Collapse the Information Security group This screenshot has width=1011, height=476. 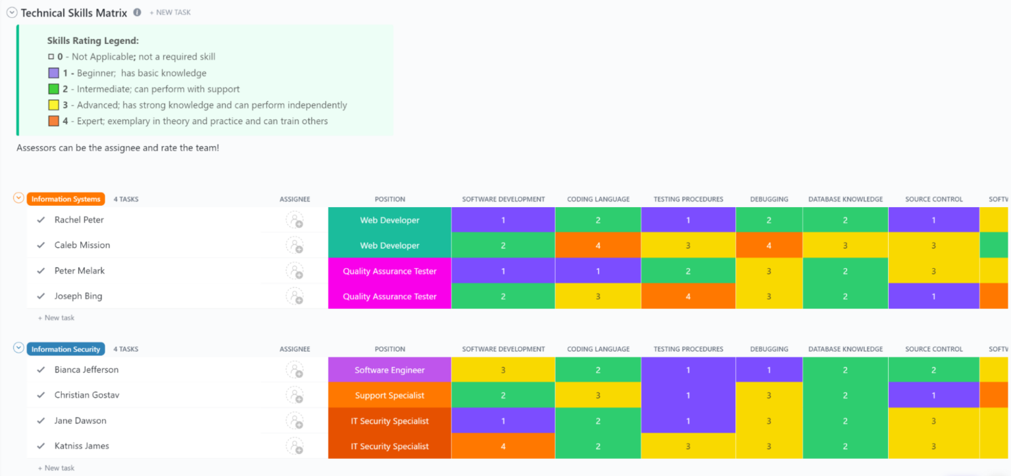[18, 348]
